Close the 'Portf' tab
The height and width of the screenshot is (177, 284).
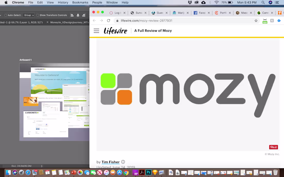(230, 13)
